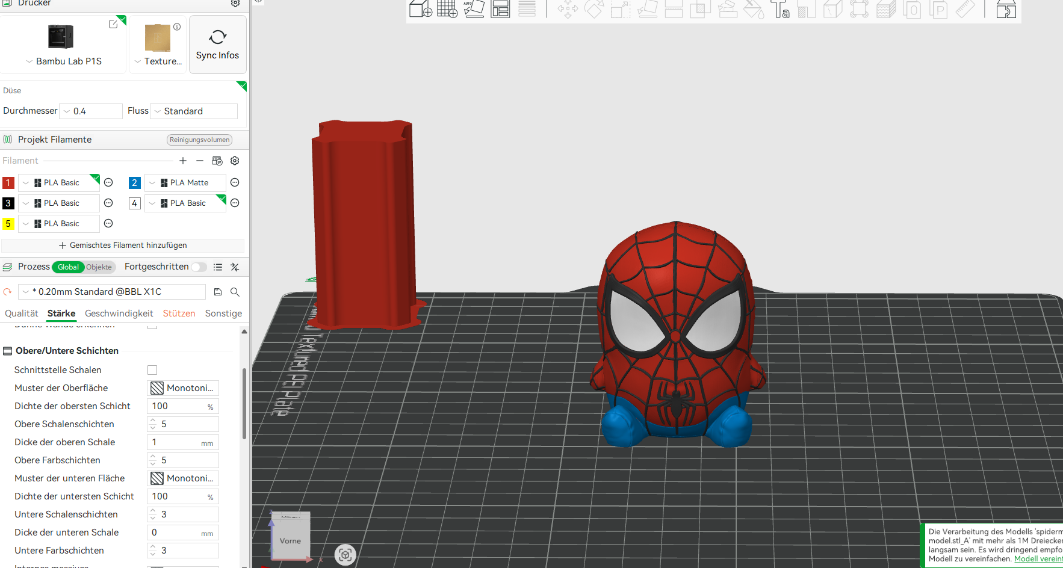
Task: Open filament settings gear icon
Action: tap(235, 161)
